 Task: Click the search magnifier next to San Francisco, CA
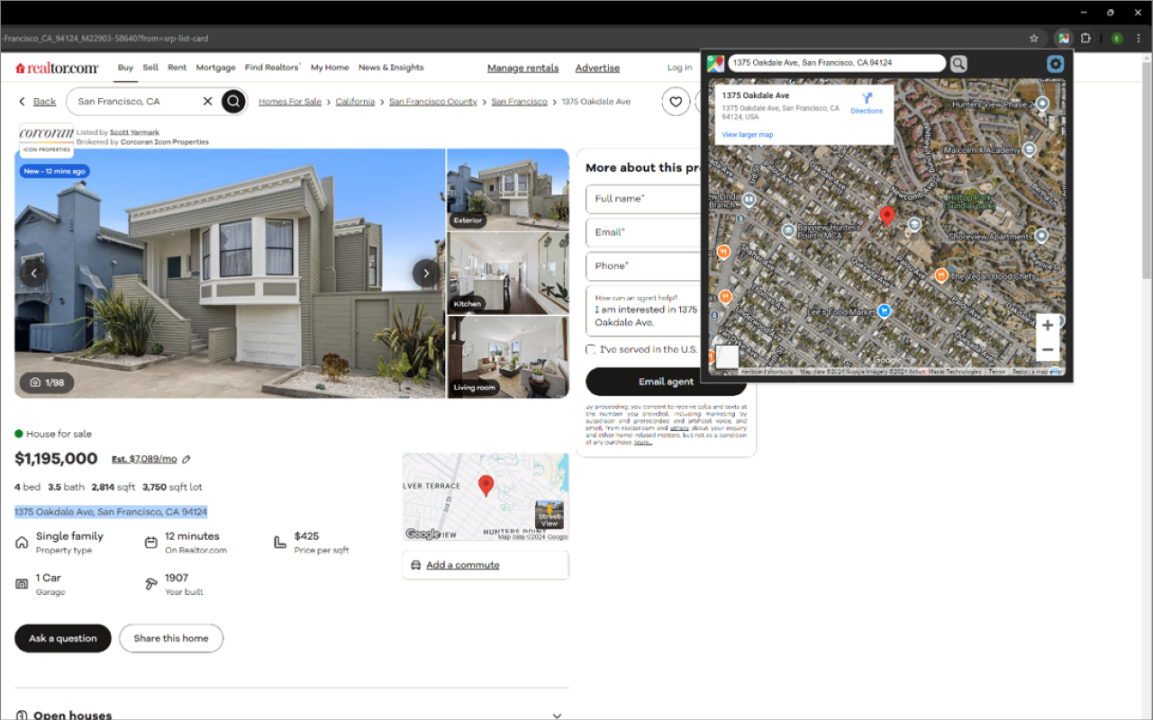pyautogui.click(x=233, y=101)
